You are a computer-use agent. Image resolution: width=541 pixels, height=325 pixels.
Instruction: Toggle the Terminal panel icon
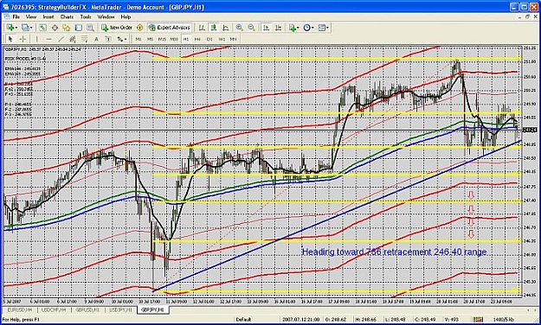pos(78,28)
